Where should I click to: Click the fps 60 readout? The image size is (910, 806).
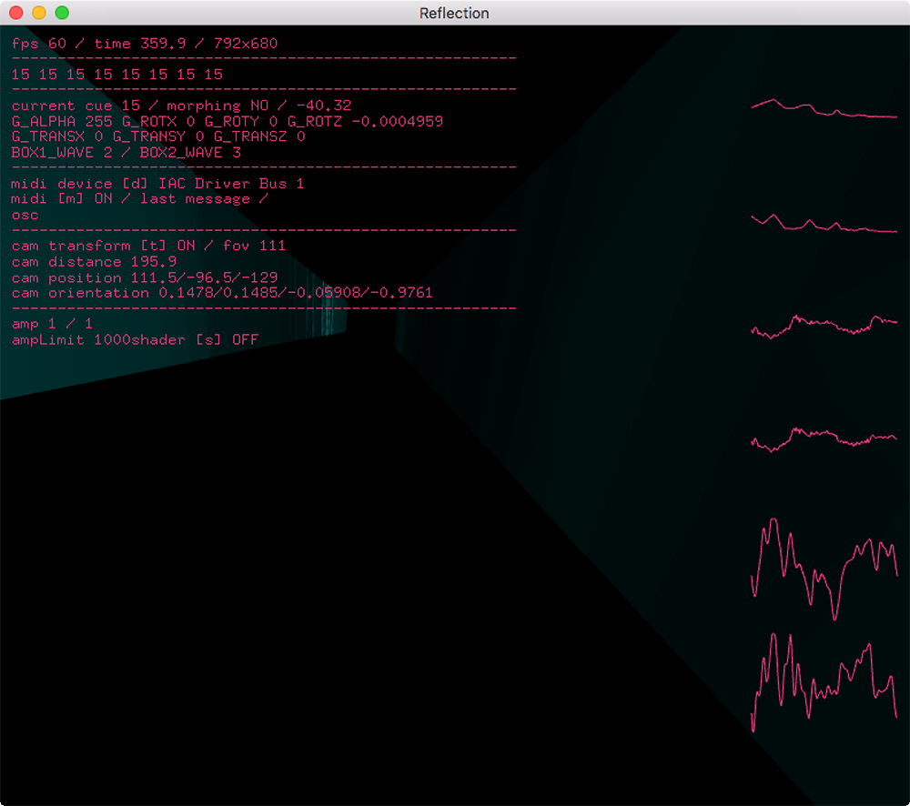[39, 44]
